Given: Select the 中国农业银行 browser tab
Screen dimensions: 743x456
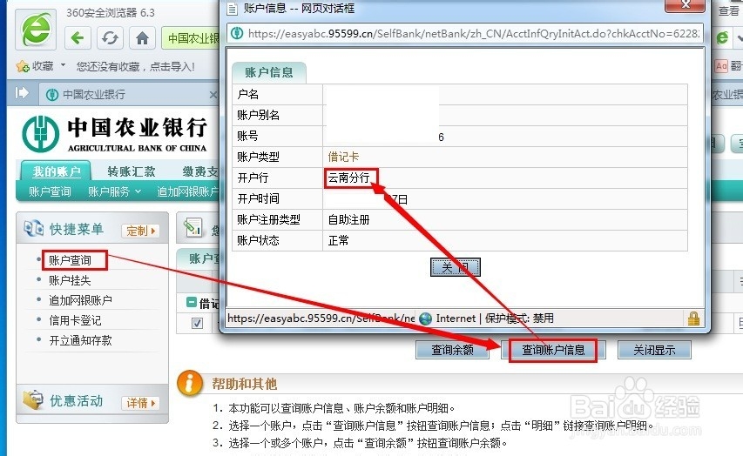Looking at the screenshot, I should (x=128, y=95).
